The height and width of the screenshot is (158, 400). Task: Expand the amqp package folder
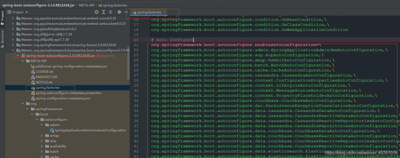[42, 136]
